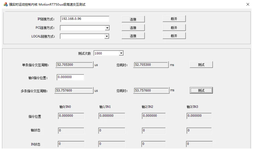Click the 轴0指令位置 label
This screenshot has width=253, height=150.
(38, 78)
